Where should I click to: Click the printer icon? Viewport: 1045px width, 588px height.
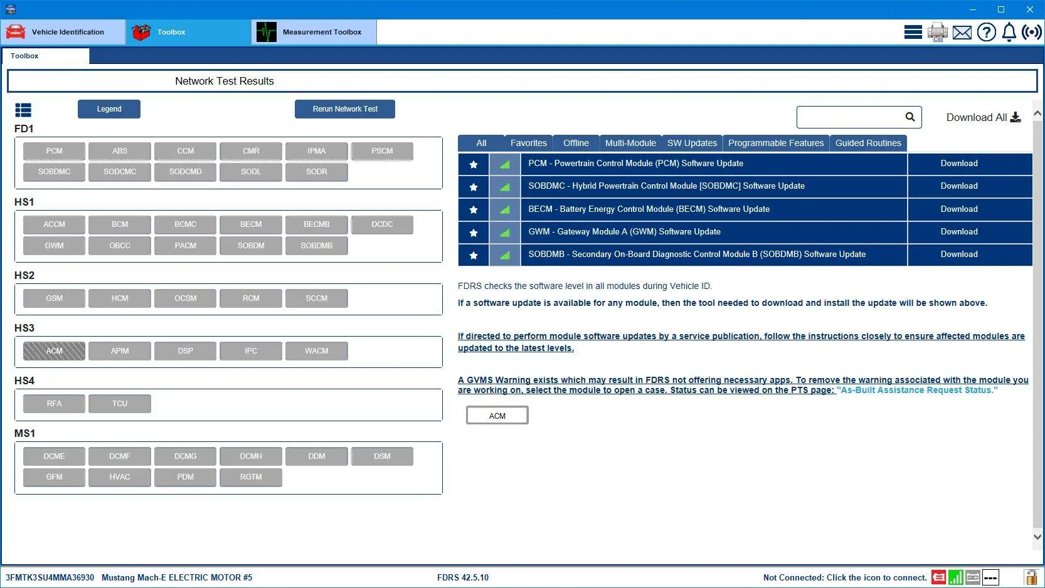click(x=938, y=32)
